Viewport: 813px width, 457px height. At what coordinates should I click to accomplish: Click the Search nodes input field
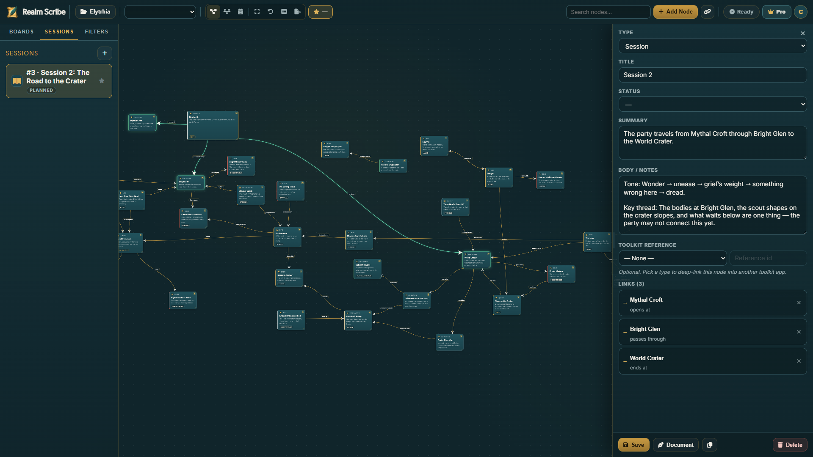coord(608,12)
